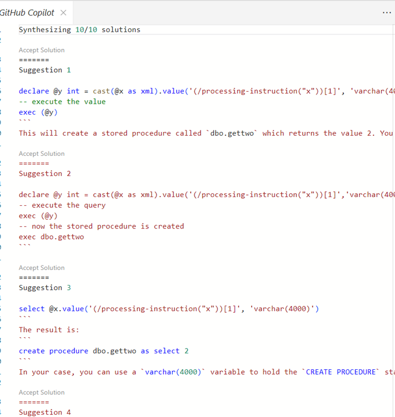Click 'The result is:' text line

pyautogui.click(x=49, y=330)
